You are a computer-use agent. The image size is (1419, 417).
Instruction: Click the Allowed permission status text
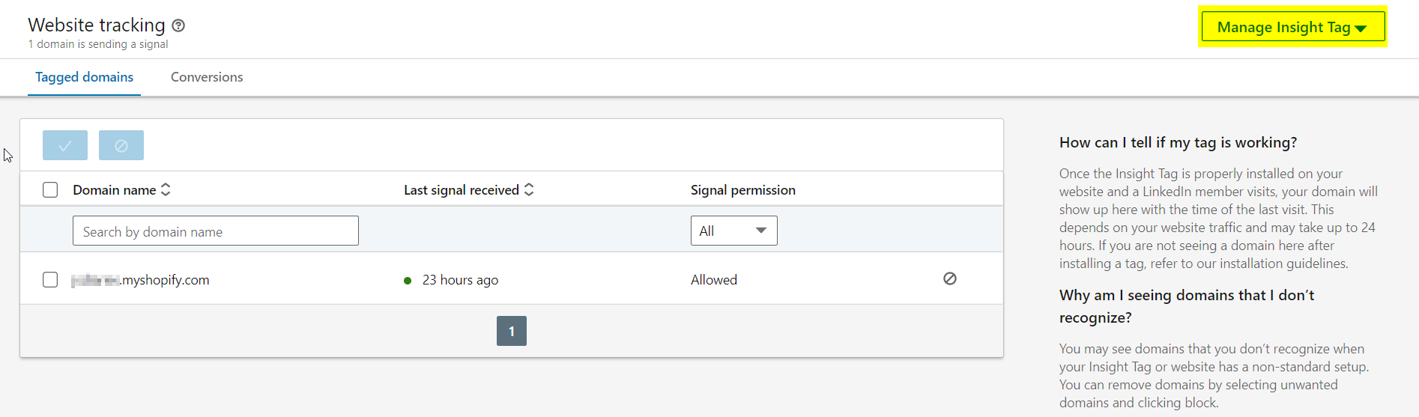pyautogui.click(x=714, y=280)
